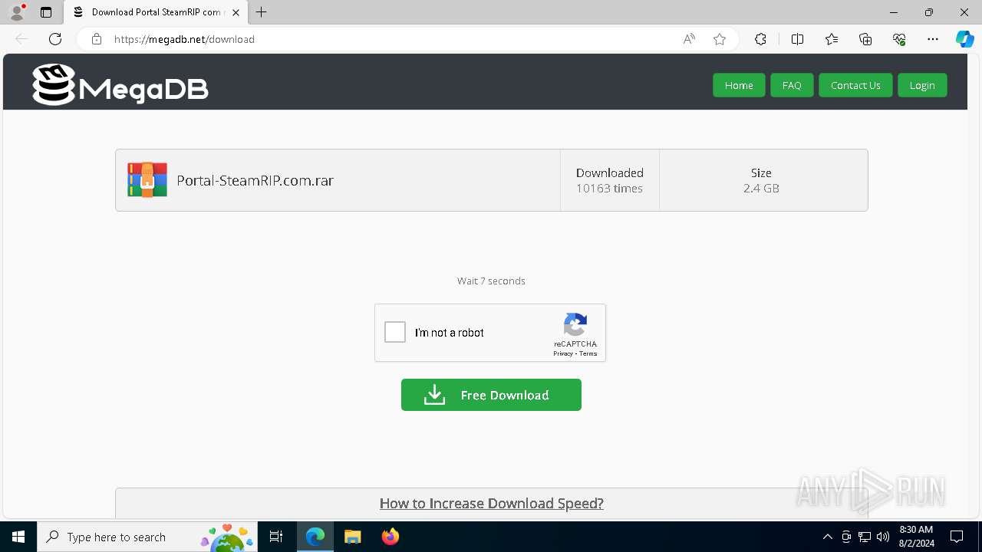Open the Windows Start menu

pos(18,537)
